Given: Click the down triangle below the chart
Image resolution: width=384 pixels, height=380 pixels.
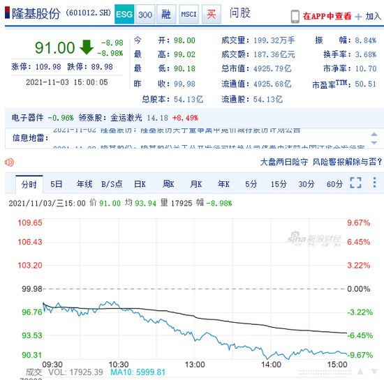Looking at the screenshot, I should click(x=374, y=372).
